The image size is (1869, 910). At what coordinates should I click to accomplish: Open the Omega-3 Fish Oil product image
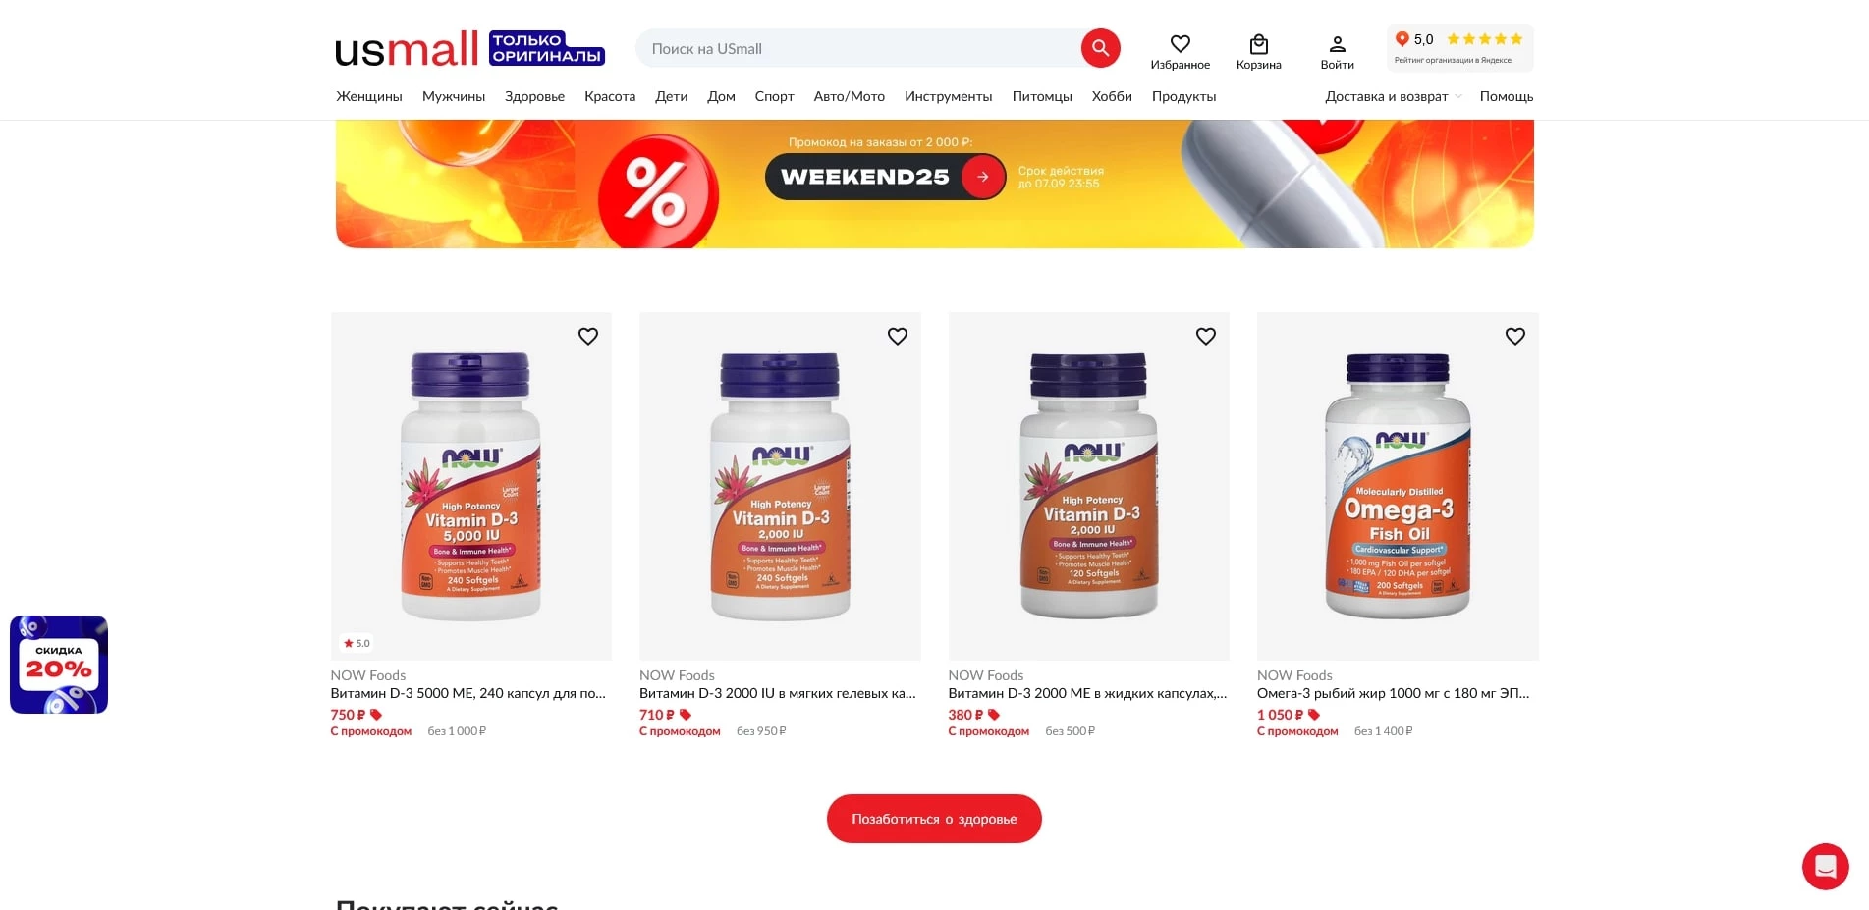[x=1398, y=486]
